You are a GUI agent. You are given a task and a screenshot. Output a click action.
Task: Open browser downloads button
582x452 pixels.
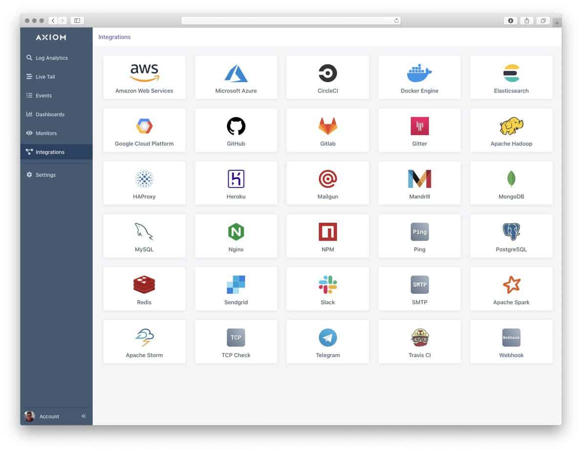[511, 21]
